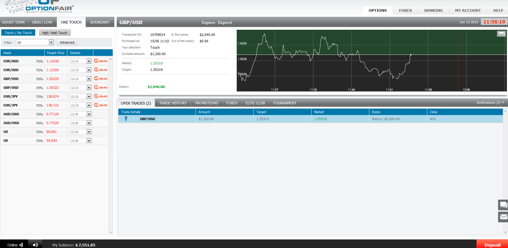Click the chart view icon on graph
This screenshot has width=508, height=248.
point(501,34)
